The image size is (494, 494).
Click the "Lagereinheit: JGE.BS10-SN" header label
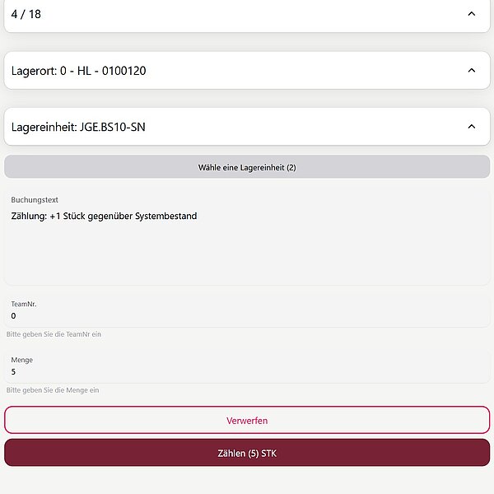click(79, 127)
